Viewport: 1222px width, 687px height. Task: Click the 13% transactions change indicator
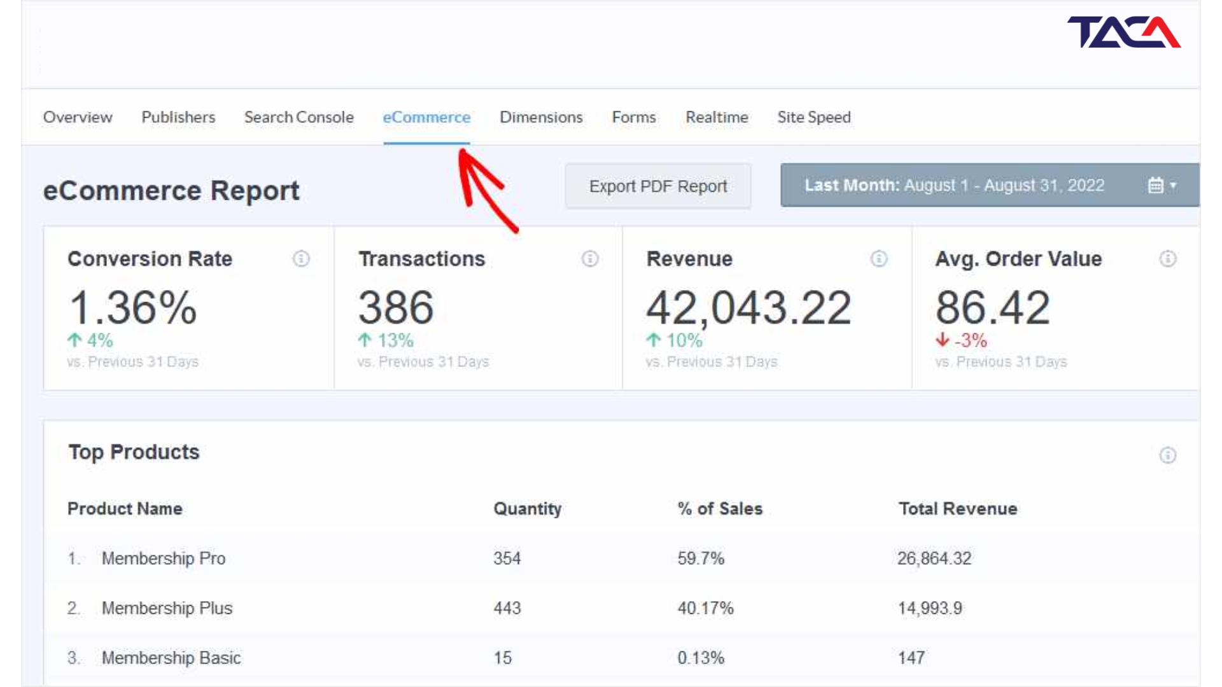coord(386,340)
